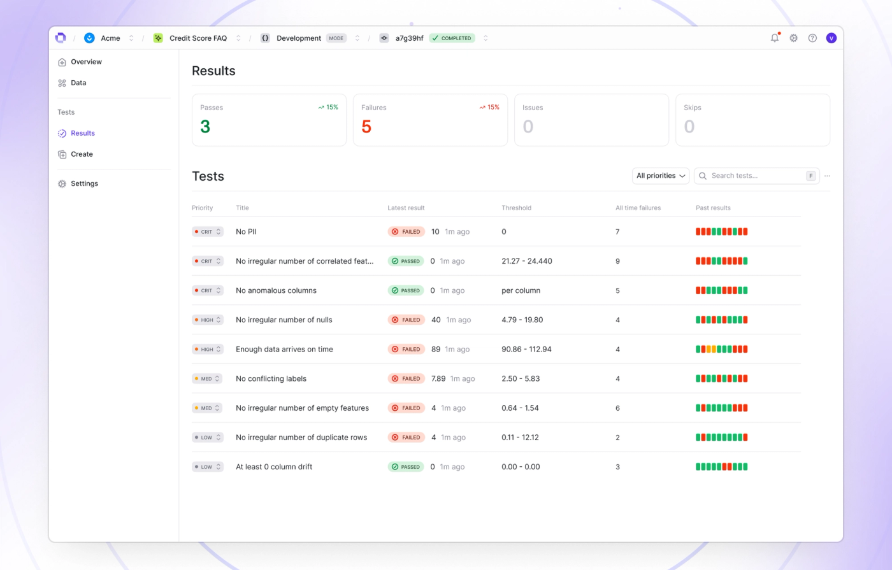The height and width of the screenshot is (570, 892).
Task: Open Create in the sidebar
Action: (82, 154)
